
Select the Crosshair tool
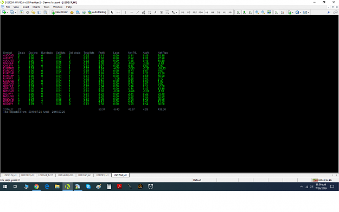tap(118, 12)
